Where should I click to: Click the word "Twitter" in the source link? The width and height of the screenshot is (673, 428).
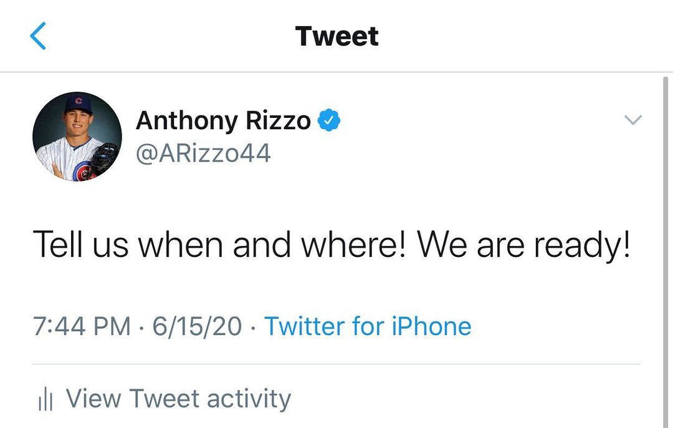point(304,326)
